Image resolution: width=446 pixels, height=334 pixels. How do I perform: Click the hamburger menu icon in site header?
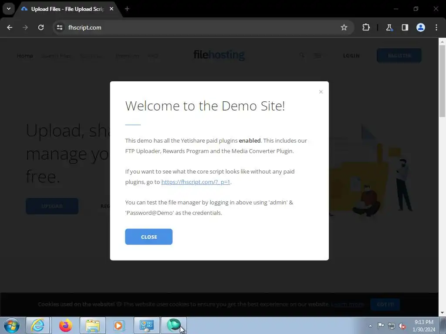pos(317,55)
